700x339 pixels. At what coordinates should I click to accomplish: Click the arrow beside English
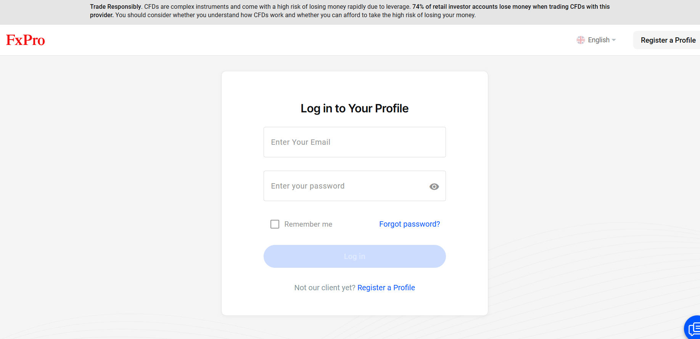(x=614, y=40)
